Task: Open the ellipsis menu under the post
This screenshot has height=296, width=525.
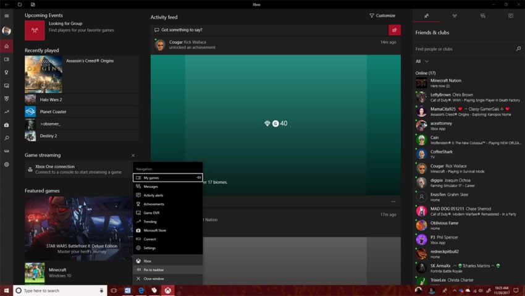Action: click(x=393, y=201)
